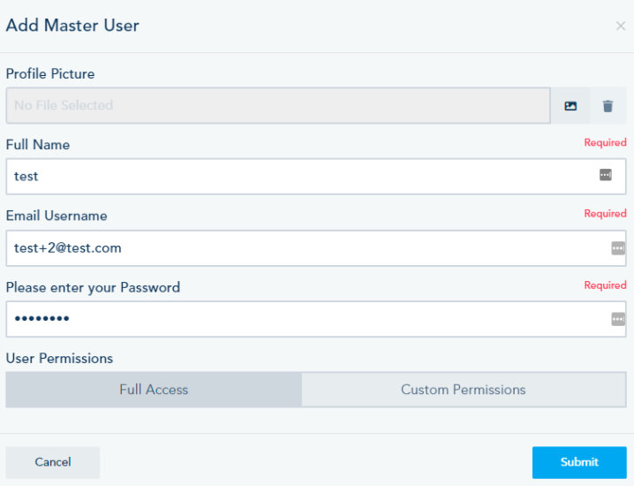Click the Please enter your Password label
The height and width of the screenshot is (486, 634).
pos(93,287)
